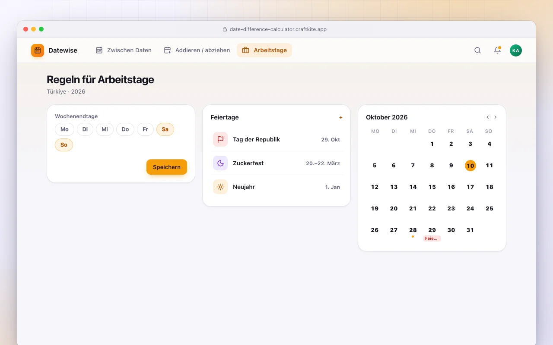Click the Speichern button
The width and height of the screenshot is (553, 345).
(x=167, y=167)
